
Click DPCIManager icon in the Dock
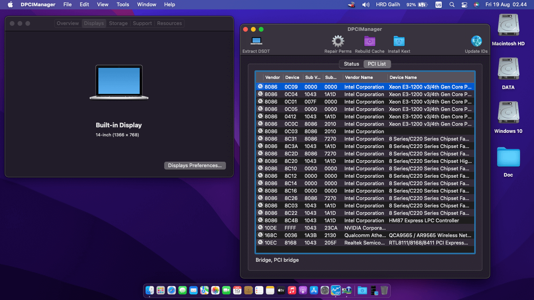click(x=347, y=290)
